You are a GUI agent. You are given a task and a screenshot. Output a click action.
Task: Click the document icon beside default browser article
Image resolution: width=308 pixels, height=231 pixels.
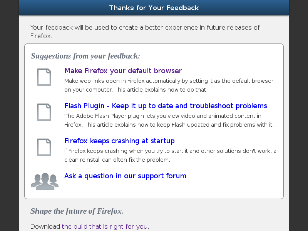point(44,77)
